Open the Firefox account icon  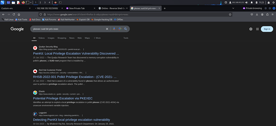click(262, 14)
